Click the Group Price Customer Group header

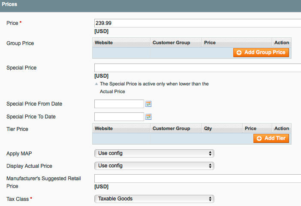(x=176, y=42)
